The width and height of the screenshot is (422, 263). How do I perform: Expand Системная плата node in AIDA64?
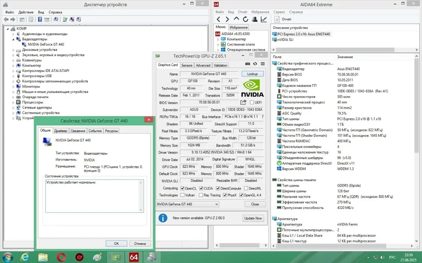click(x=218, y=44)
